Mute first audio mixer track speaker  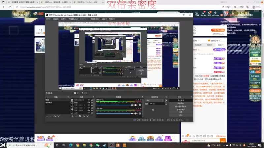[136, 105]
